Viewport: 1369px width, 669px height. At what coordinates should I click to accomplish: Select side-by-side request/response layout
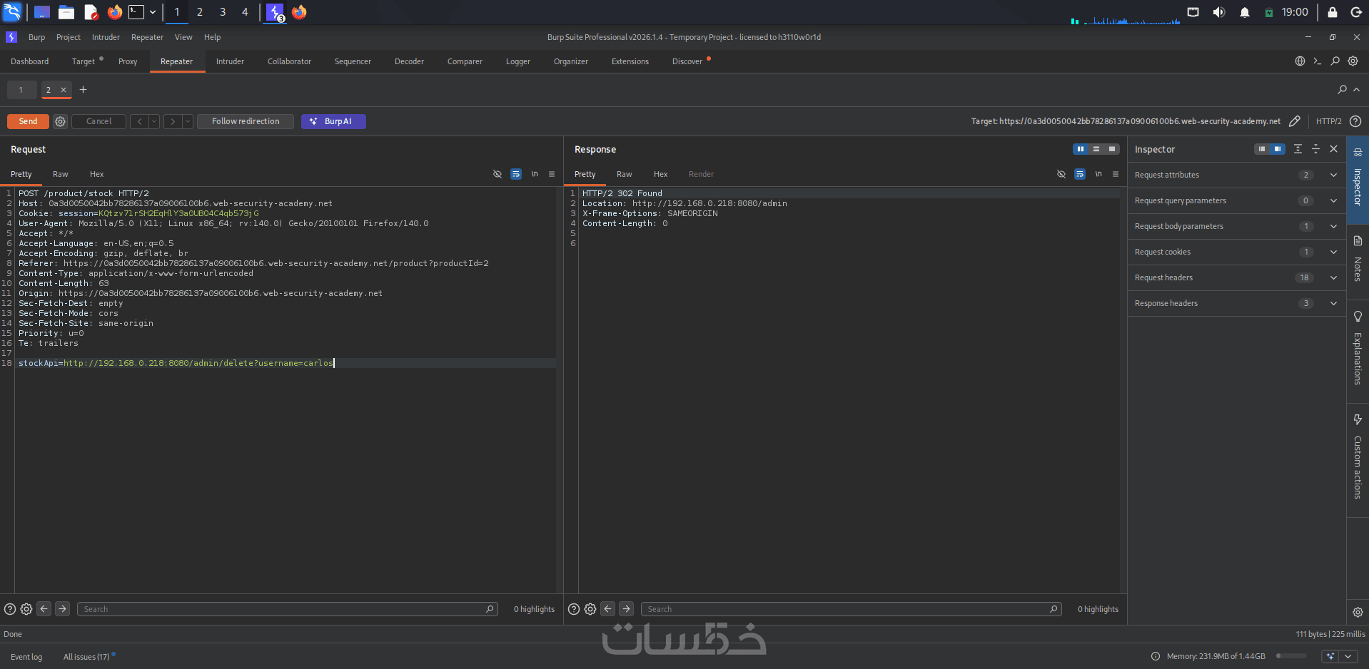(1081, 149)
